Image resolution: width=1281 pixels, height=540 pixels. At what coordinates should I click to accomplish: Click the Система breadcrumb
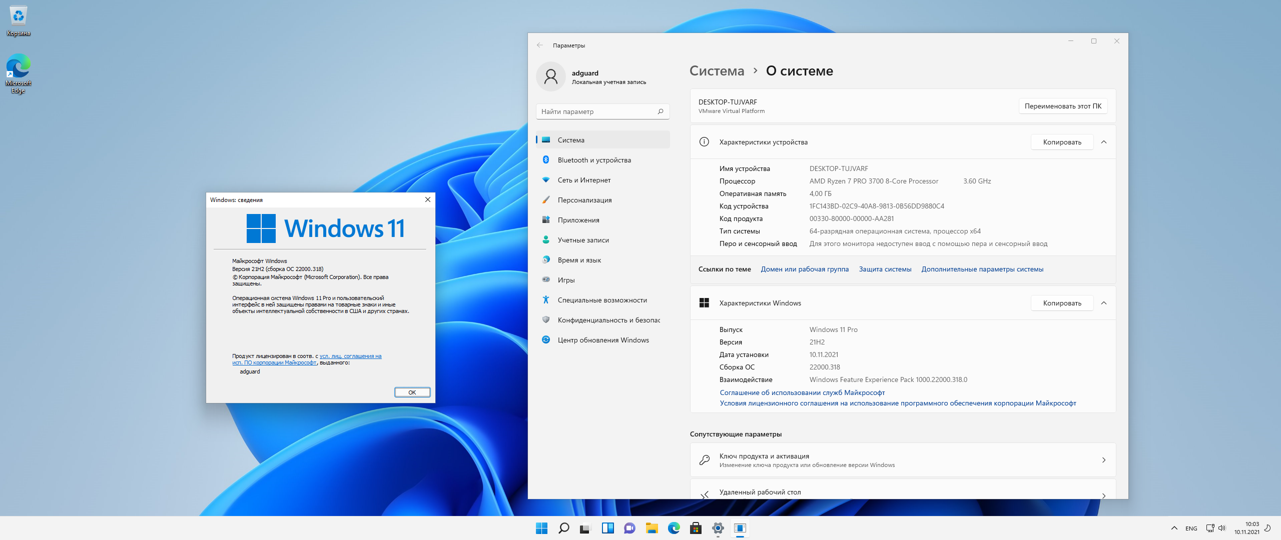pos(717,71)
